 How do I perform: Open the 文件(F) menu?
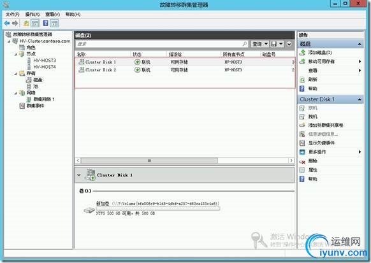(13, 15)
